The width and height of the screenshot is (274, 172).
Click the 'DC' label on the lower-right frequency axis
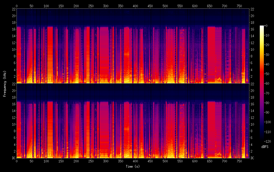click(253, 158)
